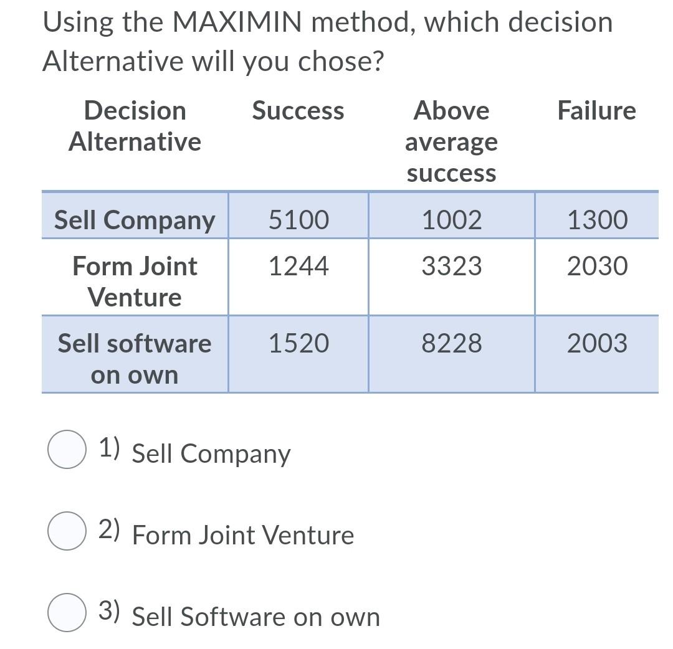The image size is (673, 649).
Task: Click option 3 label 'Sell Software on own'
Action: click(x=255, y=617)
